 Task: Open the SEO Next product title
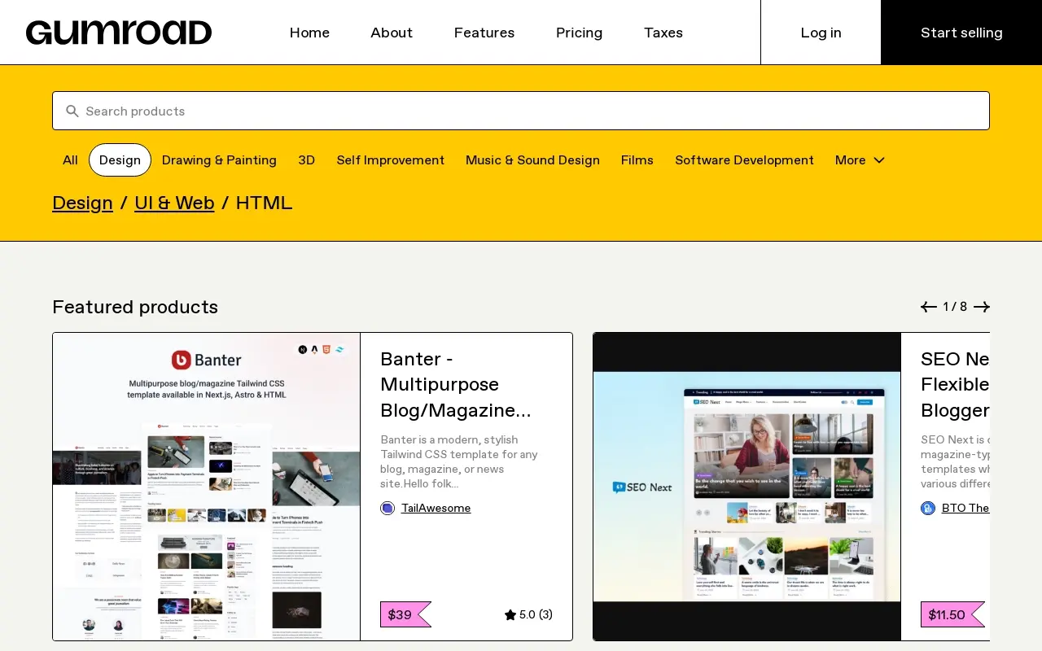955,384
